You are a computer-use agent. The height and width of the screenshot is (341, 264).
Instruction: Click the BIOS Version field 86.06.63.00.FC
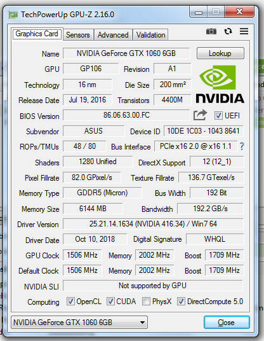[126, 115]
